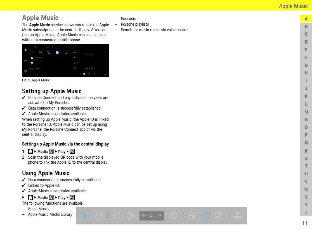This screenshot has height=230, width=312.
Task: Jump to index letter L
Action: [306, 104]
